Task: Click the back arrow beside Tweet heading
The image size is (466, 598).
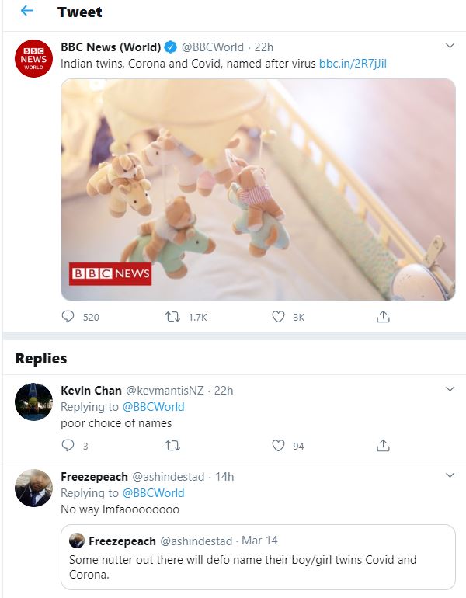Action: click(x=27, y=12)
